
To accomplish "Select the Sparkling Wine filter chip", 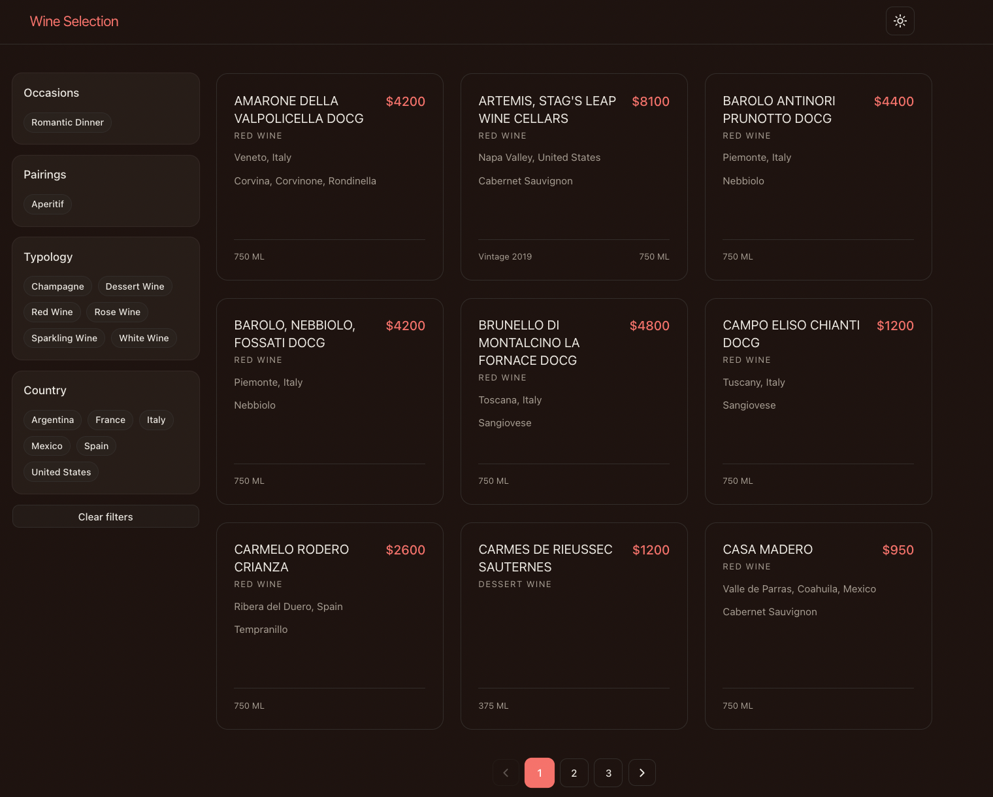I will coord(65,338).
